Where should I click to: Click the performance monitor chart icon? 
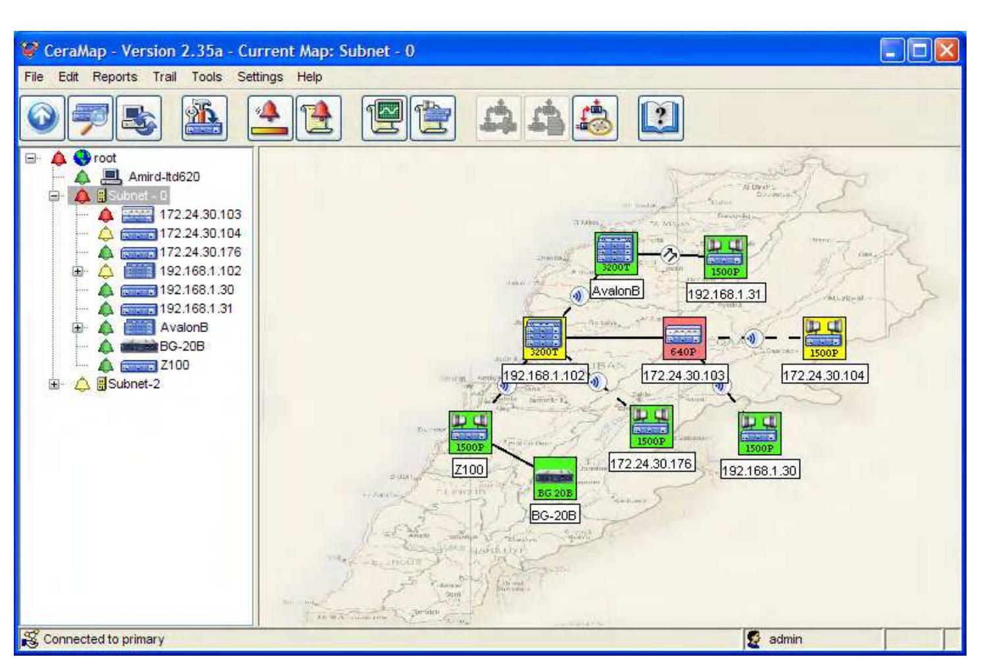click(x=385, y=118)
